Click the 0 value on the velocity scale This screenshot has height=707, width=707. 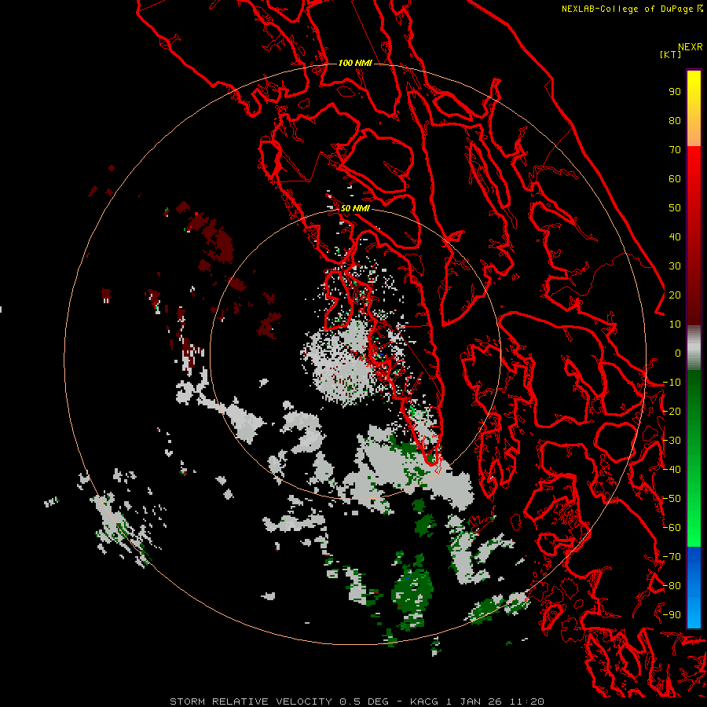click(x=678, y=353)
